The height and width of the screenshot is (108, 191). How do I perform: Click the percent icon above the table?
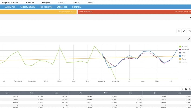click(x=182, y=89)
